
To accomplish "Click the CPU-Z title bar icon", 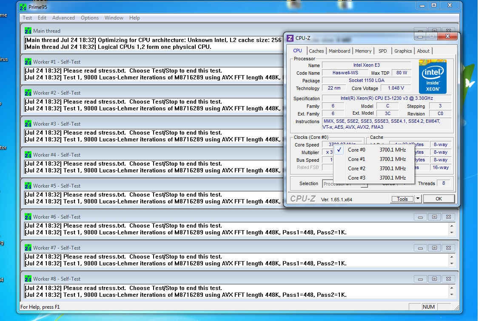I will [290, 38].
